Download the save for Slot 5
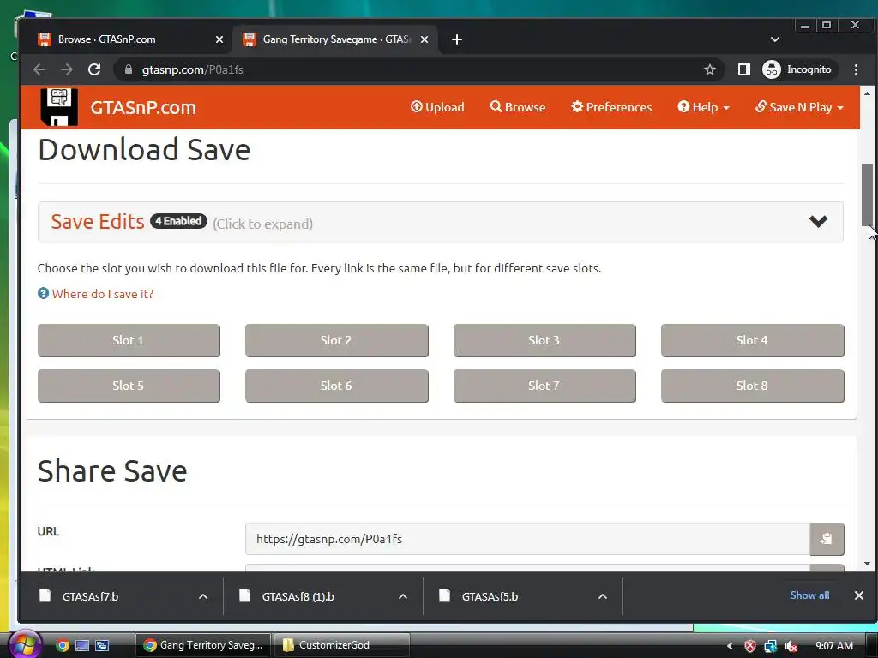 pyautogui.click(x=129, y=386)
